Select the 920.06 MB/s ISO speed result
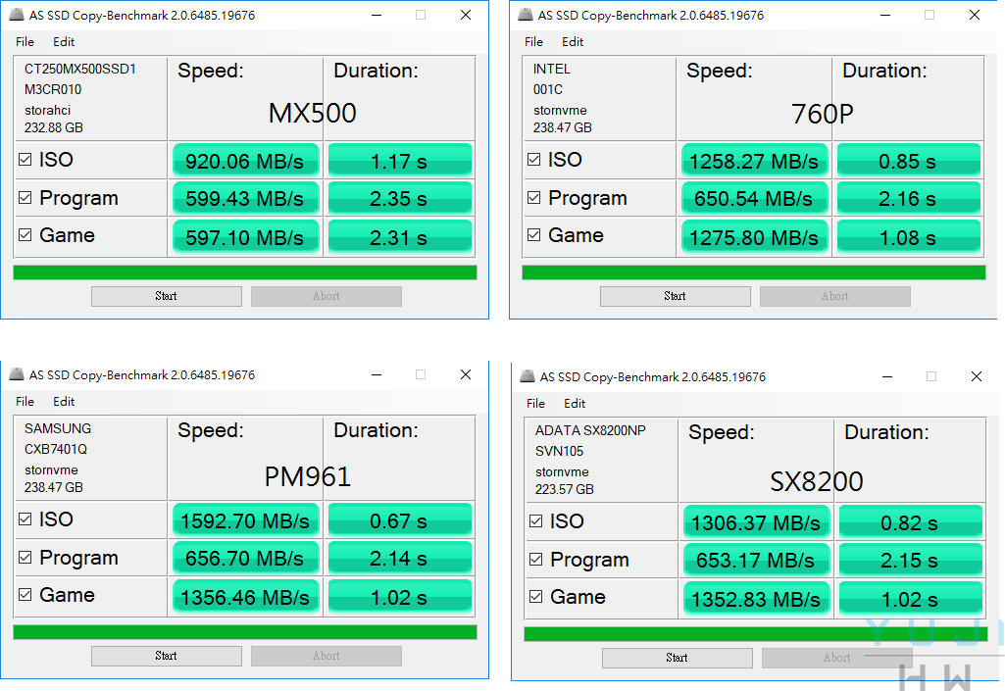The height and width of the screenshot is (691, 1005). tap(245, 160)
